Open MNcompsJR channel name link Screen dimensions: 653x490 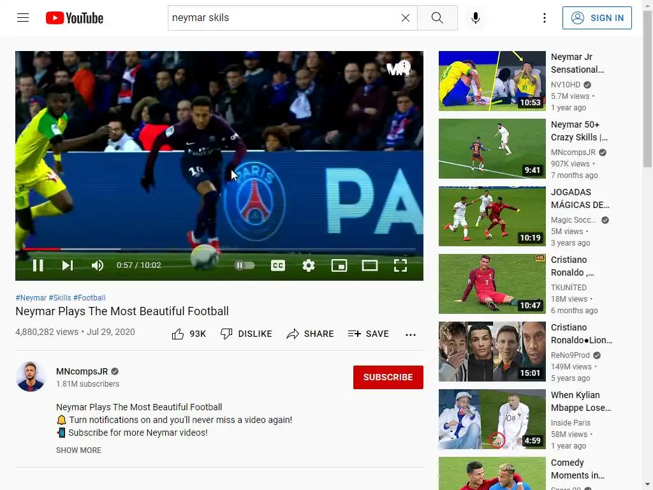tap(82, 371)
